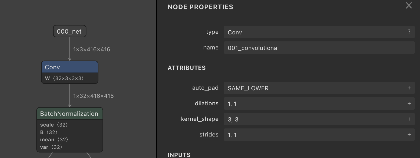
Task: Click the plus icon next to kernel_shape attribute
Action: [x=409, y=119]
